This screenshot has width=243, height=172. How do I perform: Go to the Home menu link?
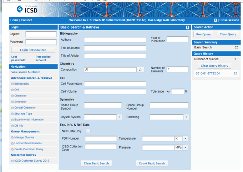(x=14, y=20)
